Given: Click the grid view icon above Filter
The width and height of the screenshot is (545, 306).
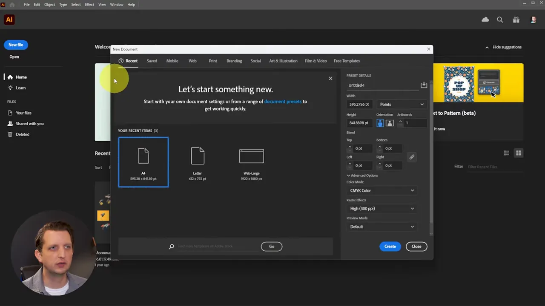Looking at the screenshot, I should [x=519, y=153].
